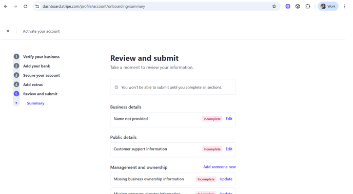This screenshot has height=194, width=353.
Task: Click the You won't be able to submit notice
Action: pyautogui.click(x=173, y=87)
